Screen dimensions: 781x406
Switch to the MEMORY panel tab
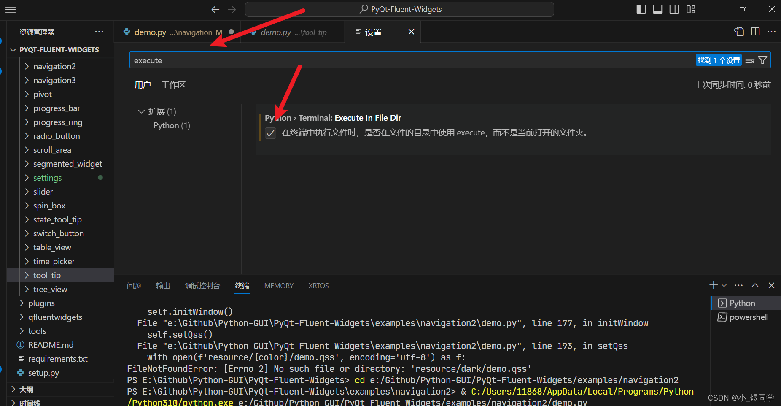click(279, 286)
